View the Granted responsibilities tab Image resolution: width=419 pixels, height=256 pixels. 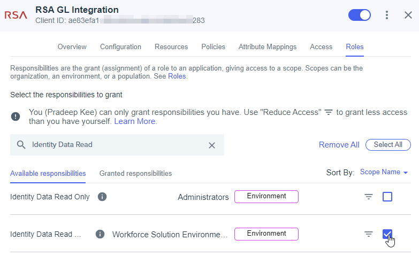(x=135, y=174)
